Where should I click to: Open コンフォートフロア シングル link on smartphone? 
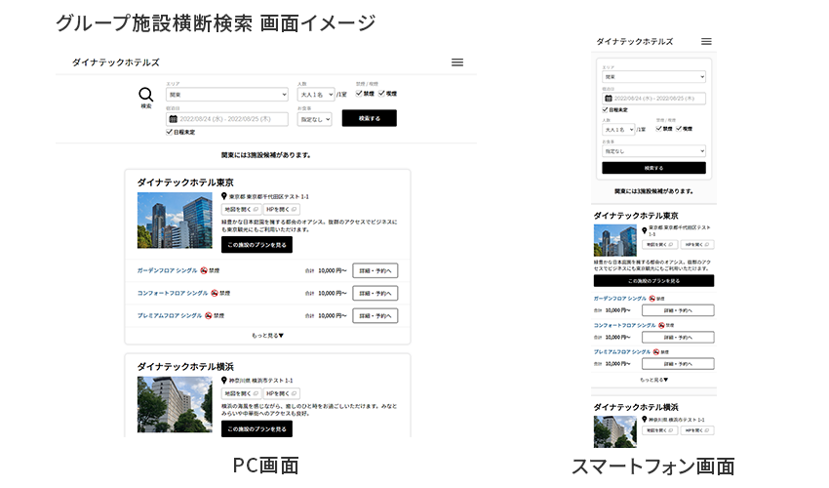pyautogui.click(x=625, y=326)
